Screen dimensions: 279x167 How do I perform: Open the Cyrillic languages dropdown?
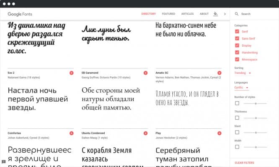pos(241,88)
